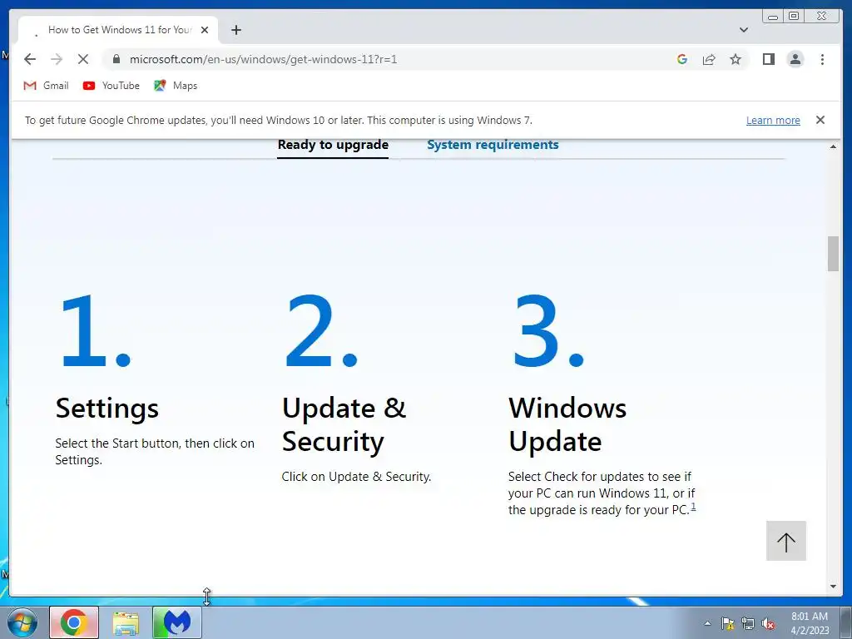Screen dimensions: 852x639
Task: View site information via the lock icon
Action: [116, 59]
